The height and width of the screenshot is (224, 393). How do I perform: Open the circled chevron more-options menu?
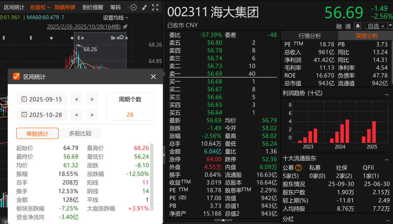134,8
